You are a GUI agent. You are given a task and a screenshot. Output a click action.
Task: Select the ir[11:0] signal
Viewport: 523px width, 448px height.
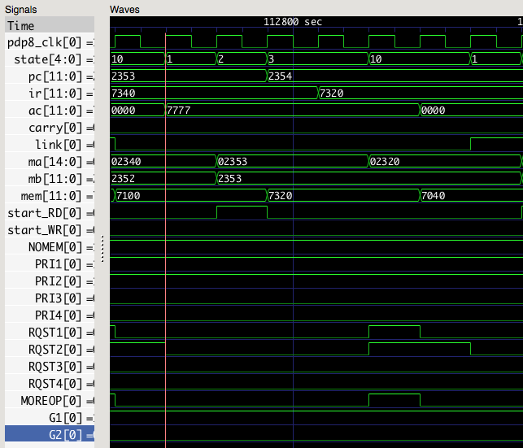coord(50,94)
